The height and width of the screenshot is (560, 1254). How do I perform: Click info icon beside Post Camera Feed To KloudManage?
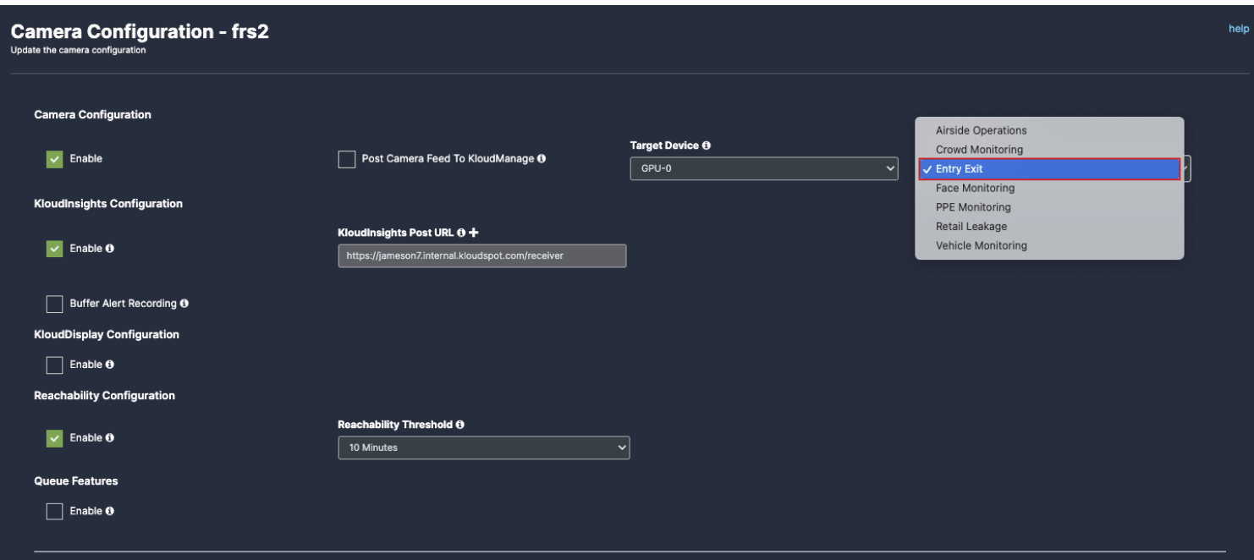point(542,158)
